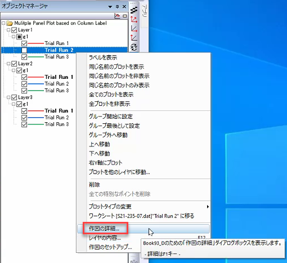The image size is (287, 263).
Task: Click the folder icon of Mulitple Panel Plot
Action: point(10,23)
